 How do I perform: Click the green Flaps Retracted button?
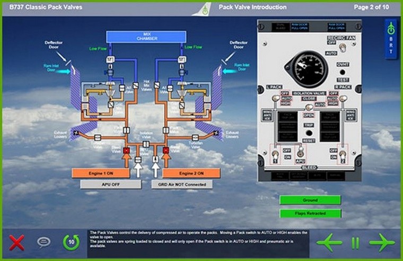point(310,213)
